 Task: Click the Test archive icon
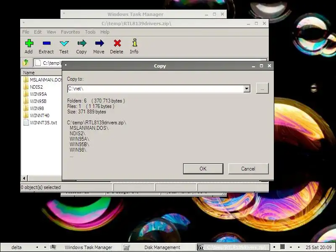tap(64, 43)
